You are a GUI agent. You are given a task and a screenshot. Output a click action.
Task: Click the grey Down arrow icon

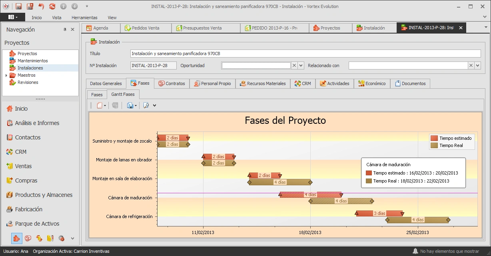74,6
